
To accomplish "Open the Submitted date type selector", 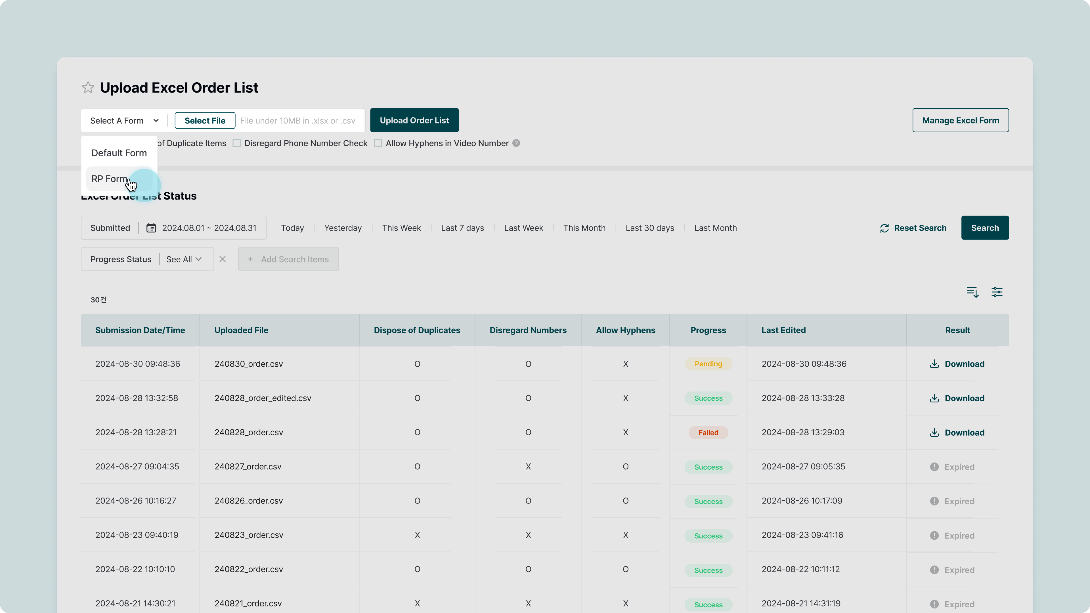I will (110, 228).
